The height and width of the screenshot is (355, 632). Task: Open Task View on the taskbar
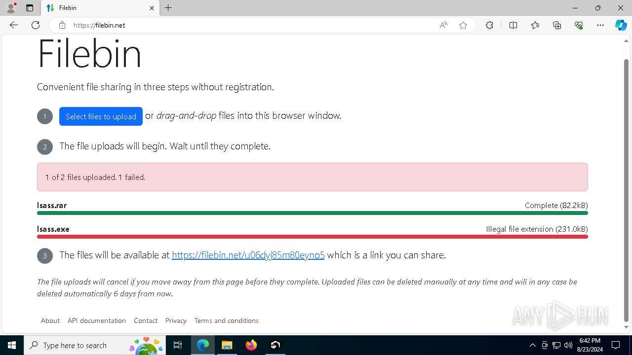point(178,345)
